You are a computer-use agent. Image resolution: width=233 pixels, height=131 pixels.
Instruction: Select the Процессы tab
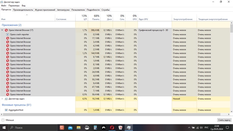(x=6, y=10)
